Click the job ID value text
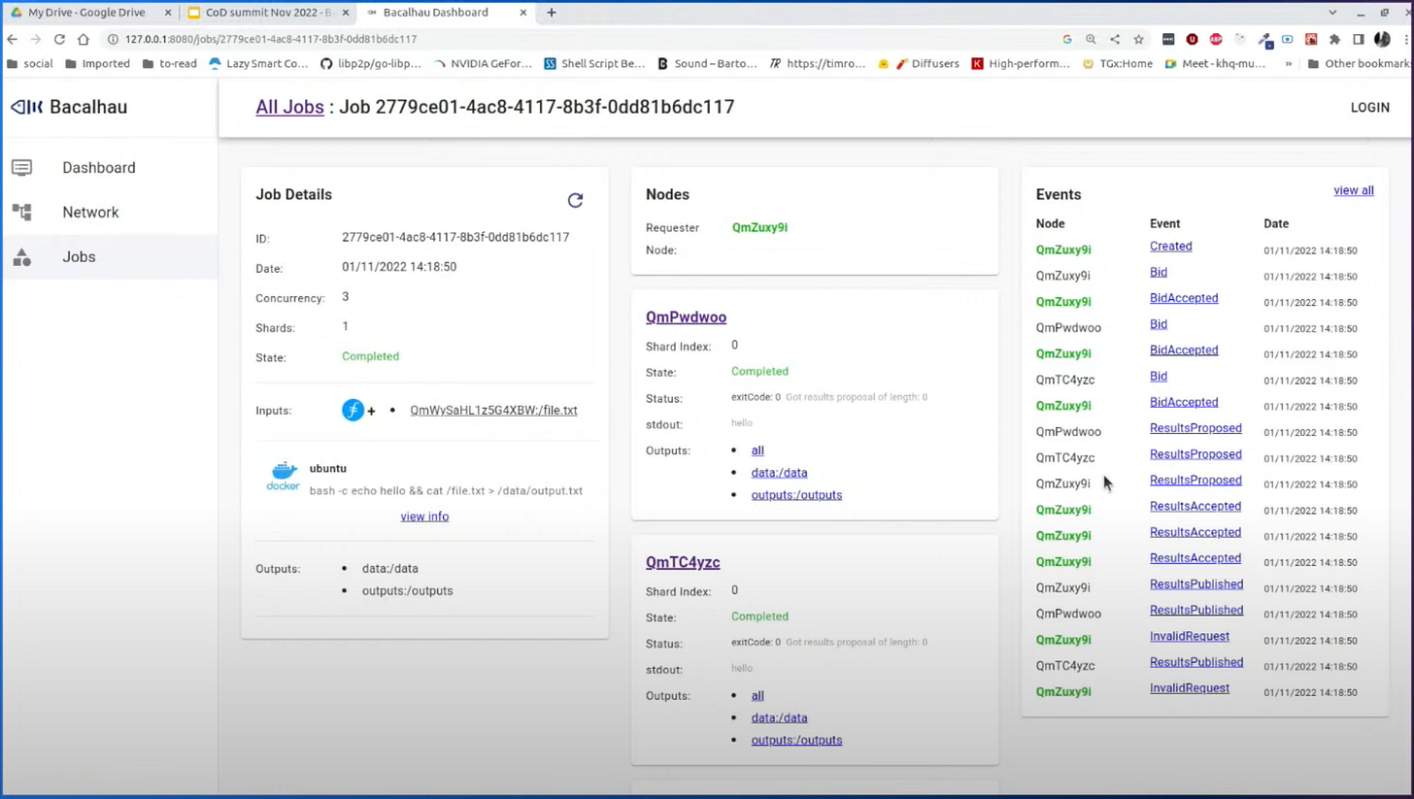 455,237
